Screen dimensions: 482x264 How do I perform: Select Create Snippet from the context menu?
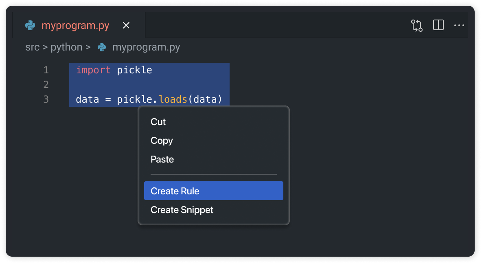(x=182, y=210)
